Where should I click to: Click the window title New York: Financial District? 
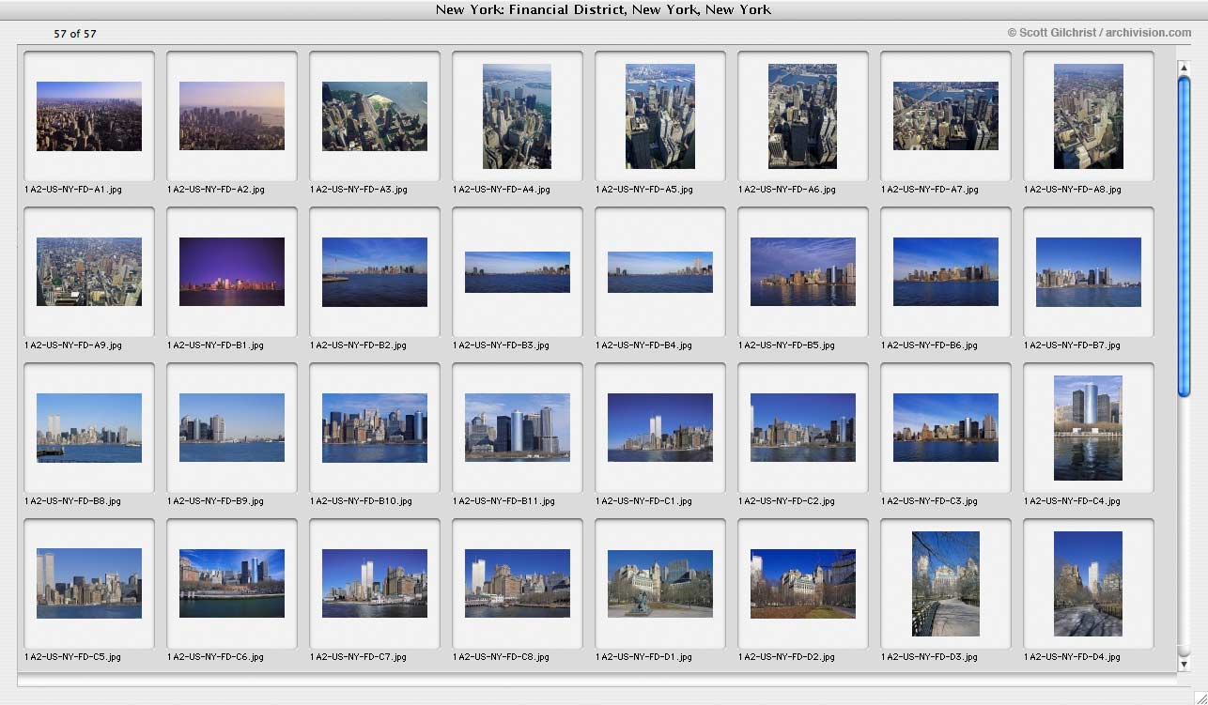tap(603, 9)
